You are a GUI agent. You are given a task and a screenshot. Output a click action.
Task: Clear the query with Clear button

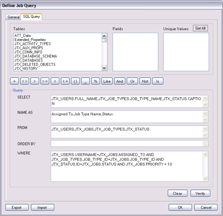pos(178,193)
